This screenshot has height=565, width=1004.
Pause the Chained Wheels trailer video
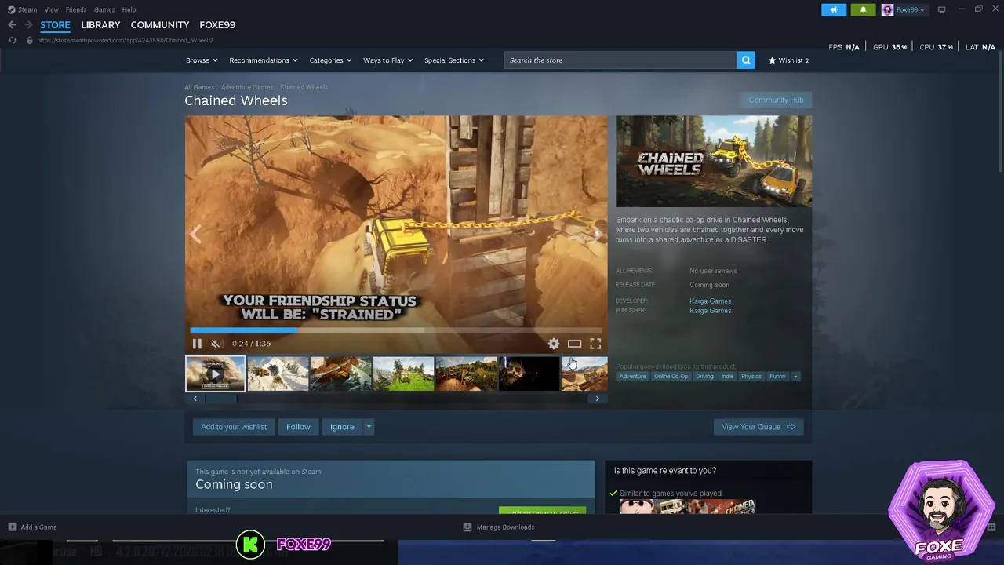coord(197,344)
